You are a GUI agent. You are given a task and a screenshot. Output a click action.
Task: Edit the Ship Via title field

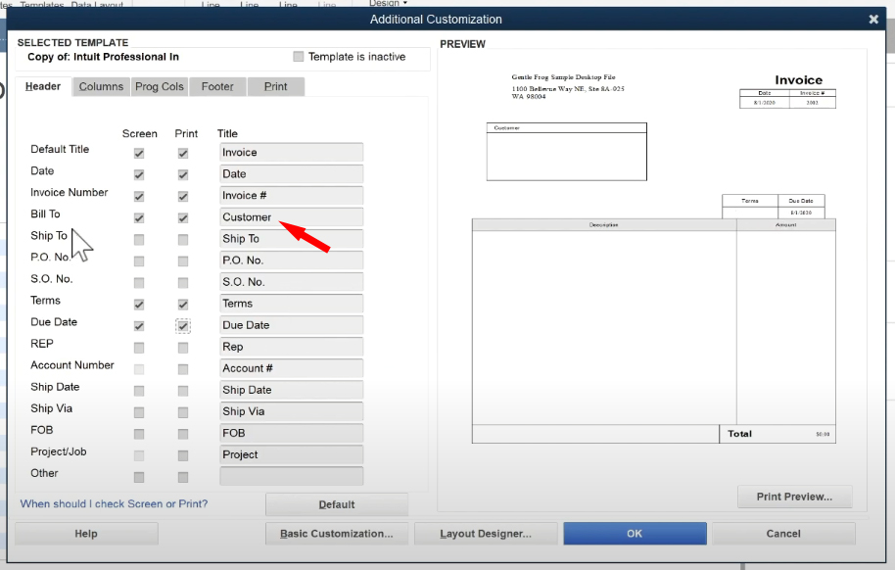tap(291, 411)
